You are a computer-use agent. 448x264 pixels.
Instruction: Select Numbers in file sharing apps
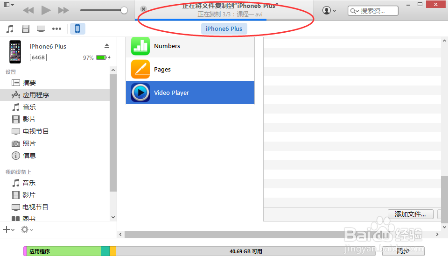point(190,46)
